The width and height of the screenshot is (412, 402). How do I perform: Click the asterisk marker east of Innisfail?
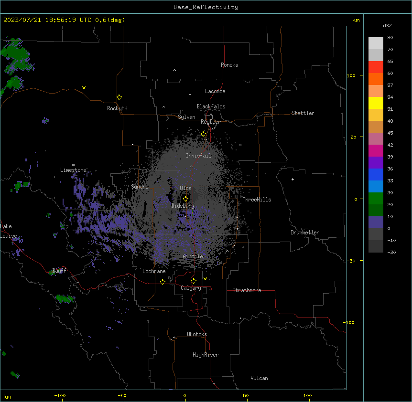tap(240, 145)
